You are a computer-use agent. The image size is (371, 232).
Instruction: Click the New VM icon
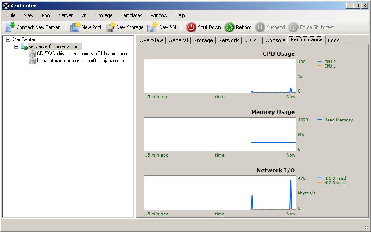153,27
